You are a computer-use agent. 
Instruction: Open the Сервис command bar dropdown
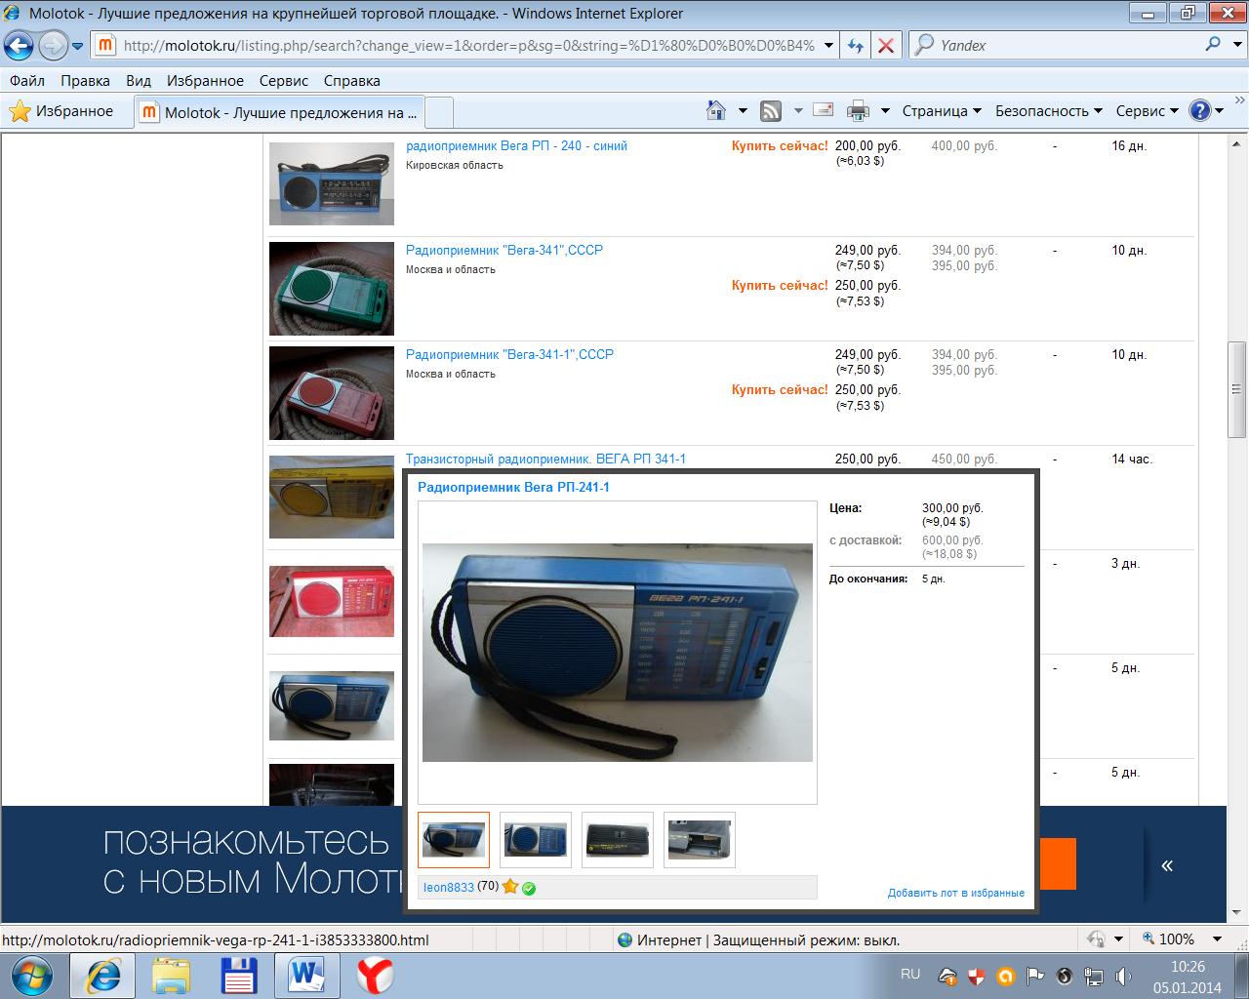1148,111
